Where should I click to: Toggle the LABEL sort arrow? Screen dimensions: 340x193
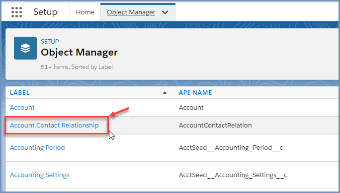[x=165, y=93]
